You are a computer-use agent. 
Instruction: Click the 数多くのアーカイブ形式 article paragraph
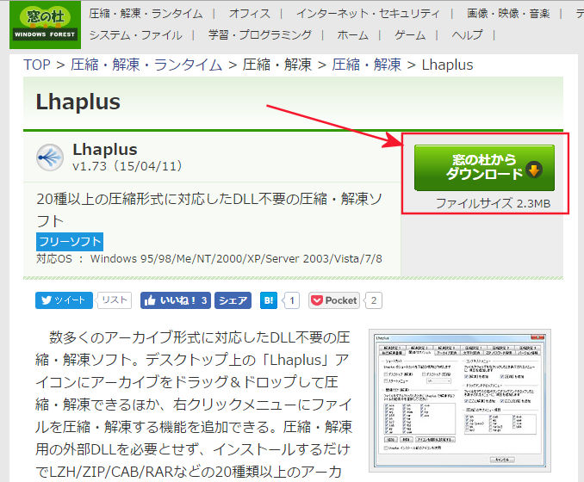194,405
